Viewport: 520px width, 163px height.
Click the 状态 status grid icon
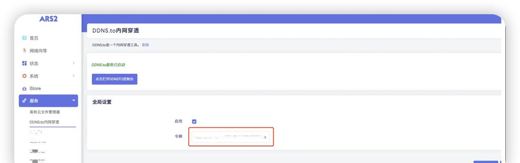click(x=24, y=63)
